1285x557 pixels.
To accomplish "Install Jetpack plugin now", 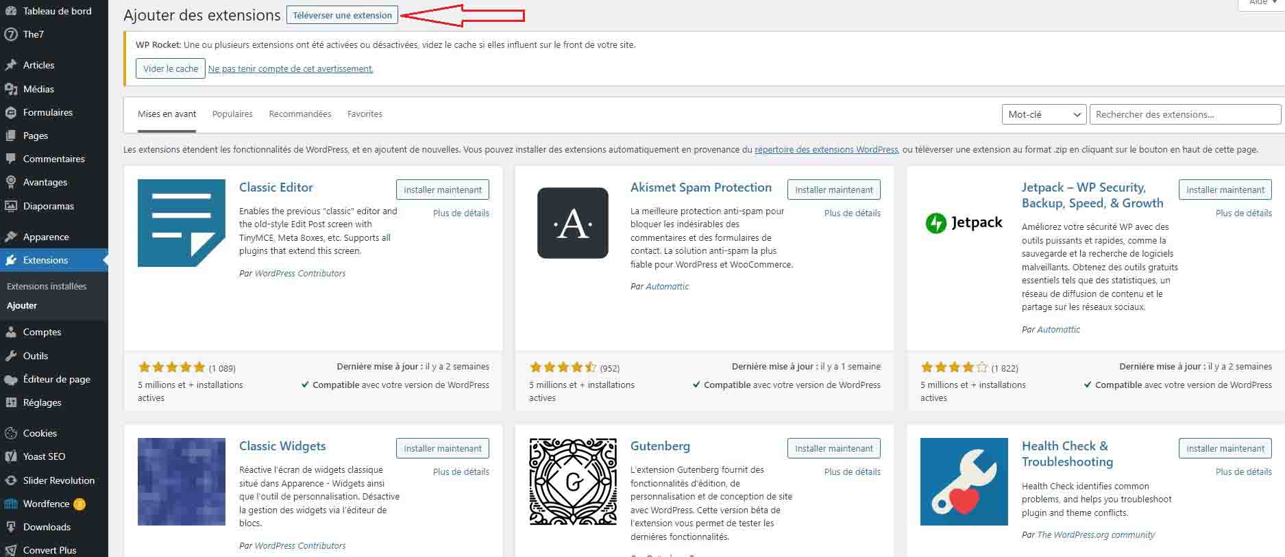I will point(1225,190).
